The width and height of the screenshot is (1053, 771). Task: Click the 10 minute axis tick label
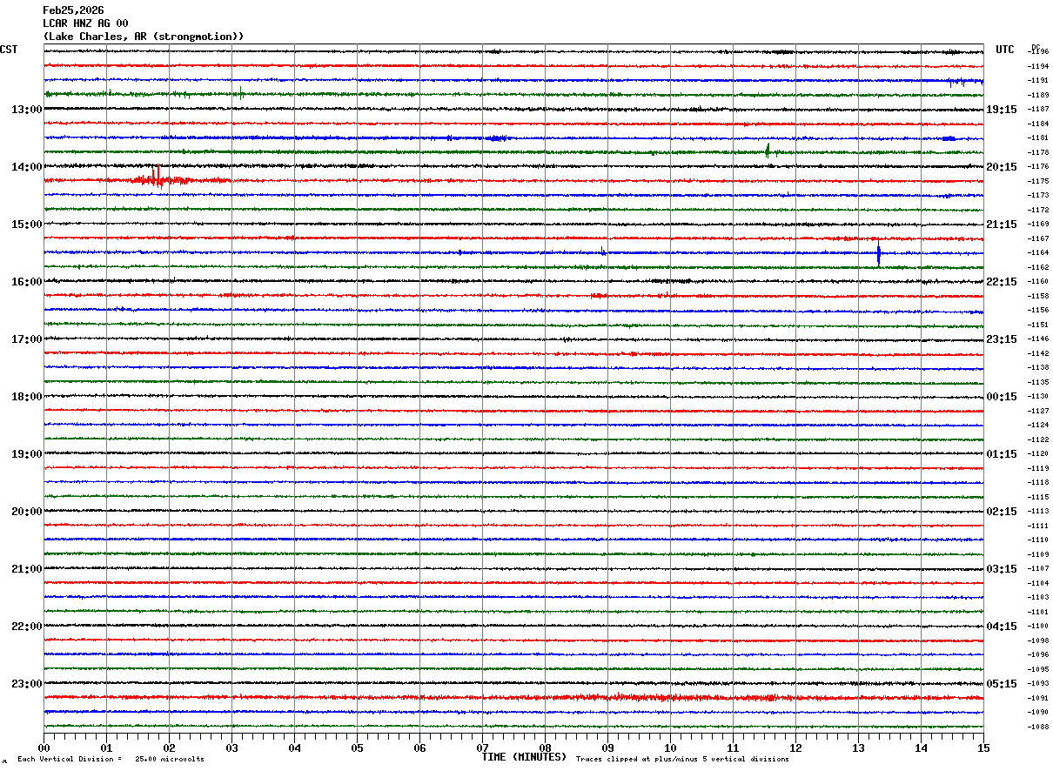670,748
